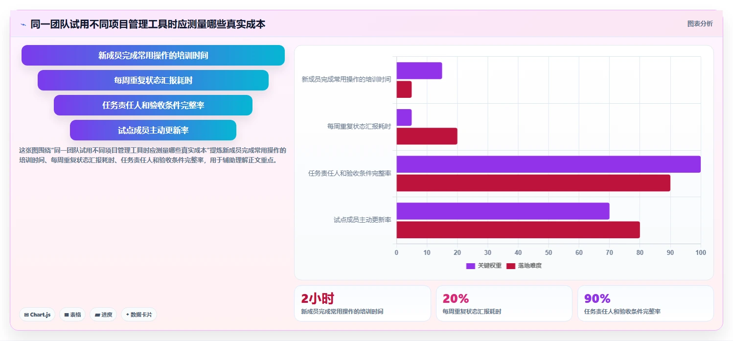This screenshot has width=733, height=341.
Task: Select funnel stage 试点成员主动更新率
Action: tap(153, 130)
